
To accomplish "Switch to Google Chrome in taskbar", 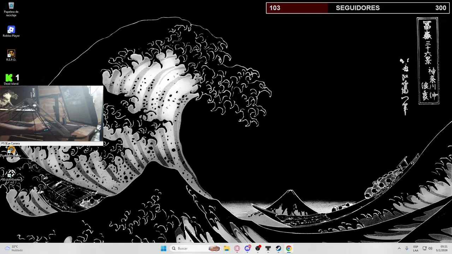I will (x=289, y=248).
